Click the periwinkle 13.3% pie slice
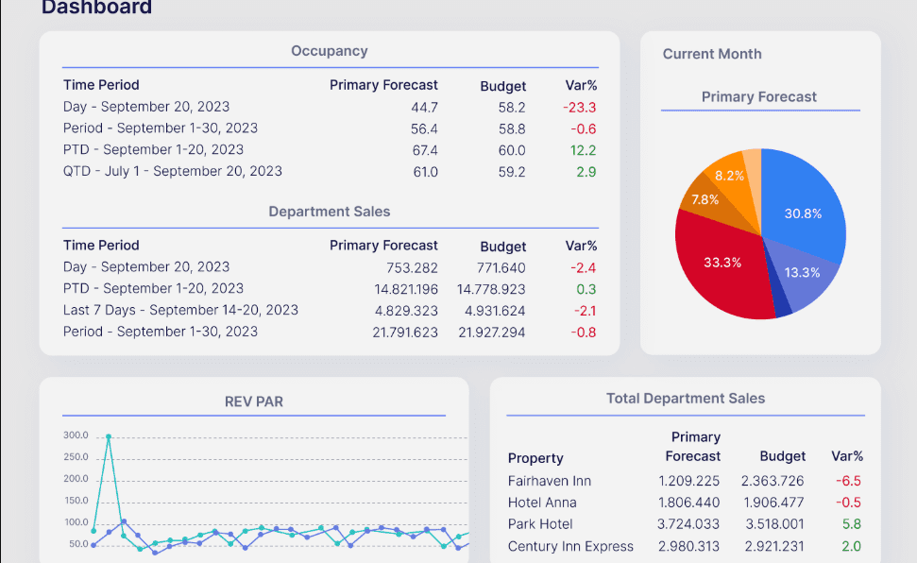 (801, 273)
